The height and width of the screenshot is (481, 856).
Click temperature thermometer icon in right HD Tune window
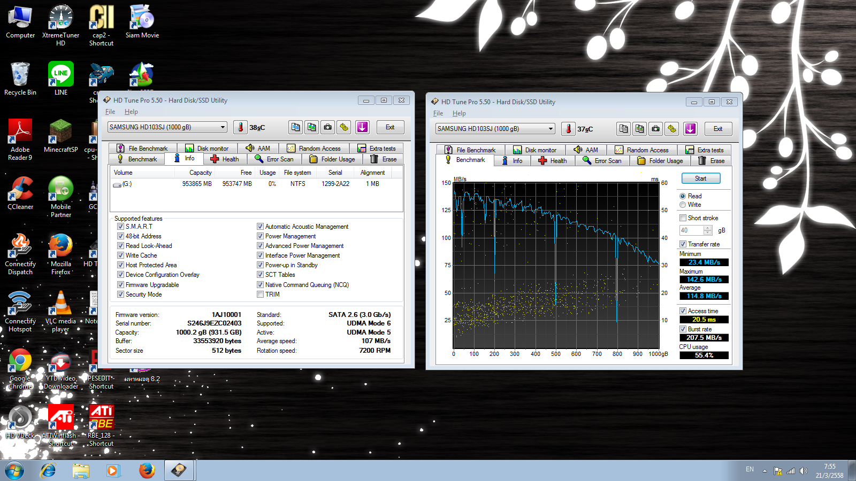(568, 129)
